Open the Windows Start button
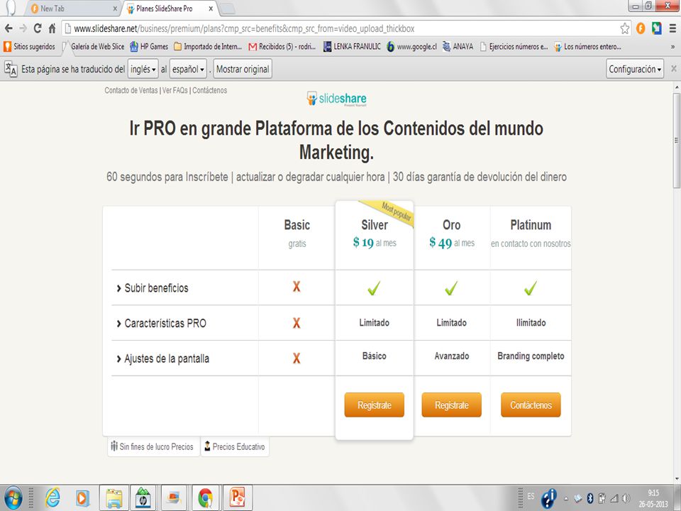This screenshot has height=511, width=681. (x=13, y=498)
